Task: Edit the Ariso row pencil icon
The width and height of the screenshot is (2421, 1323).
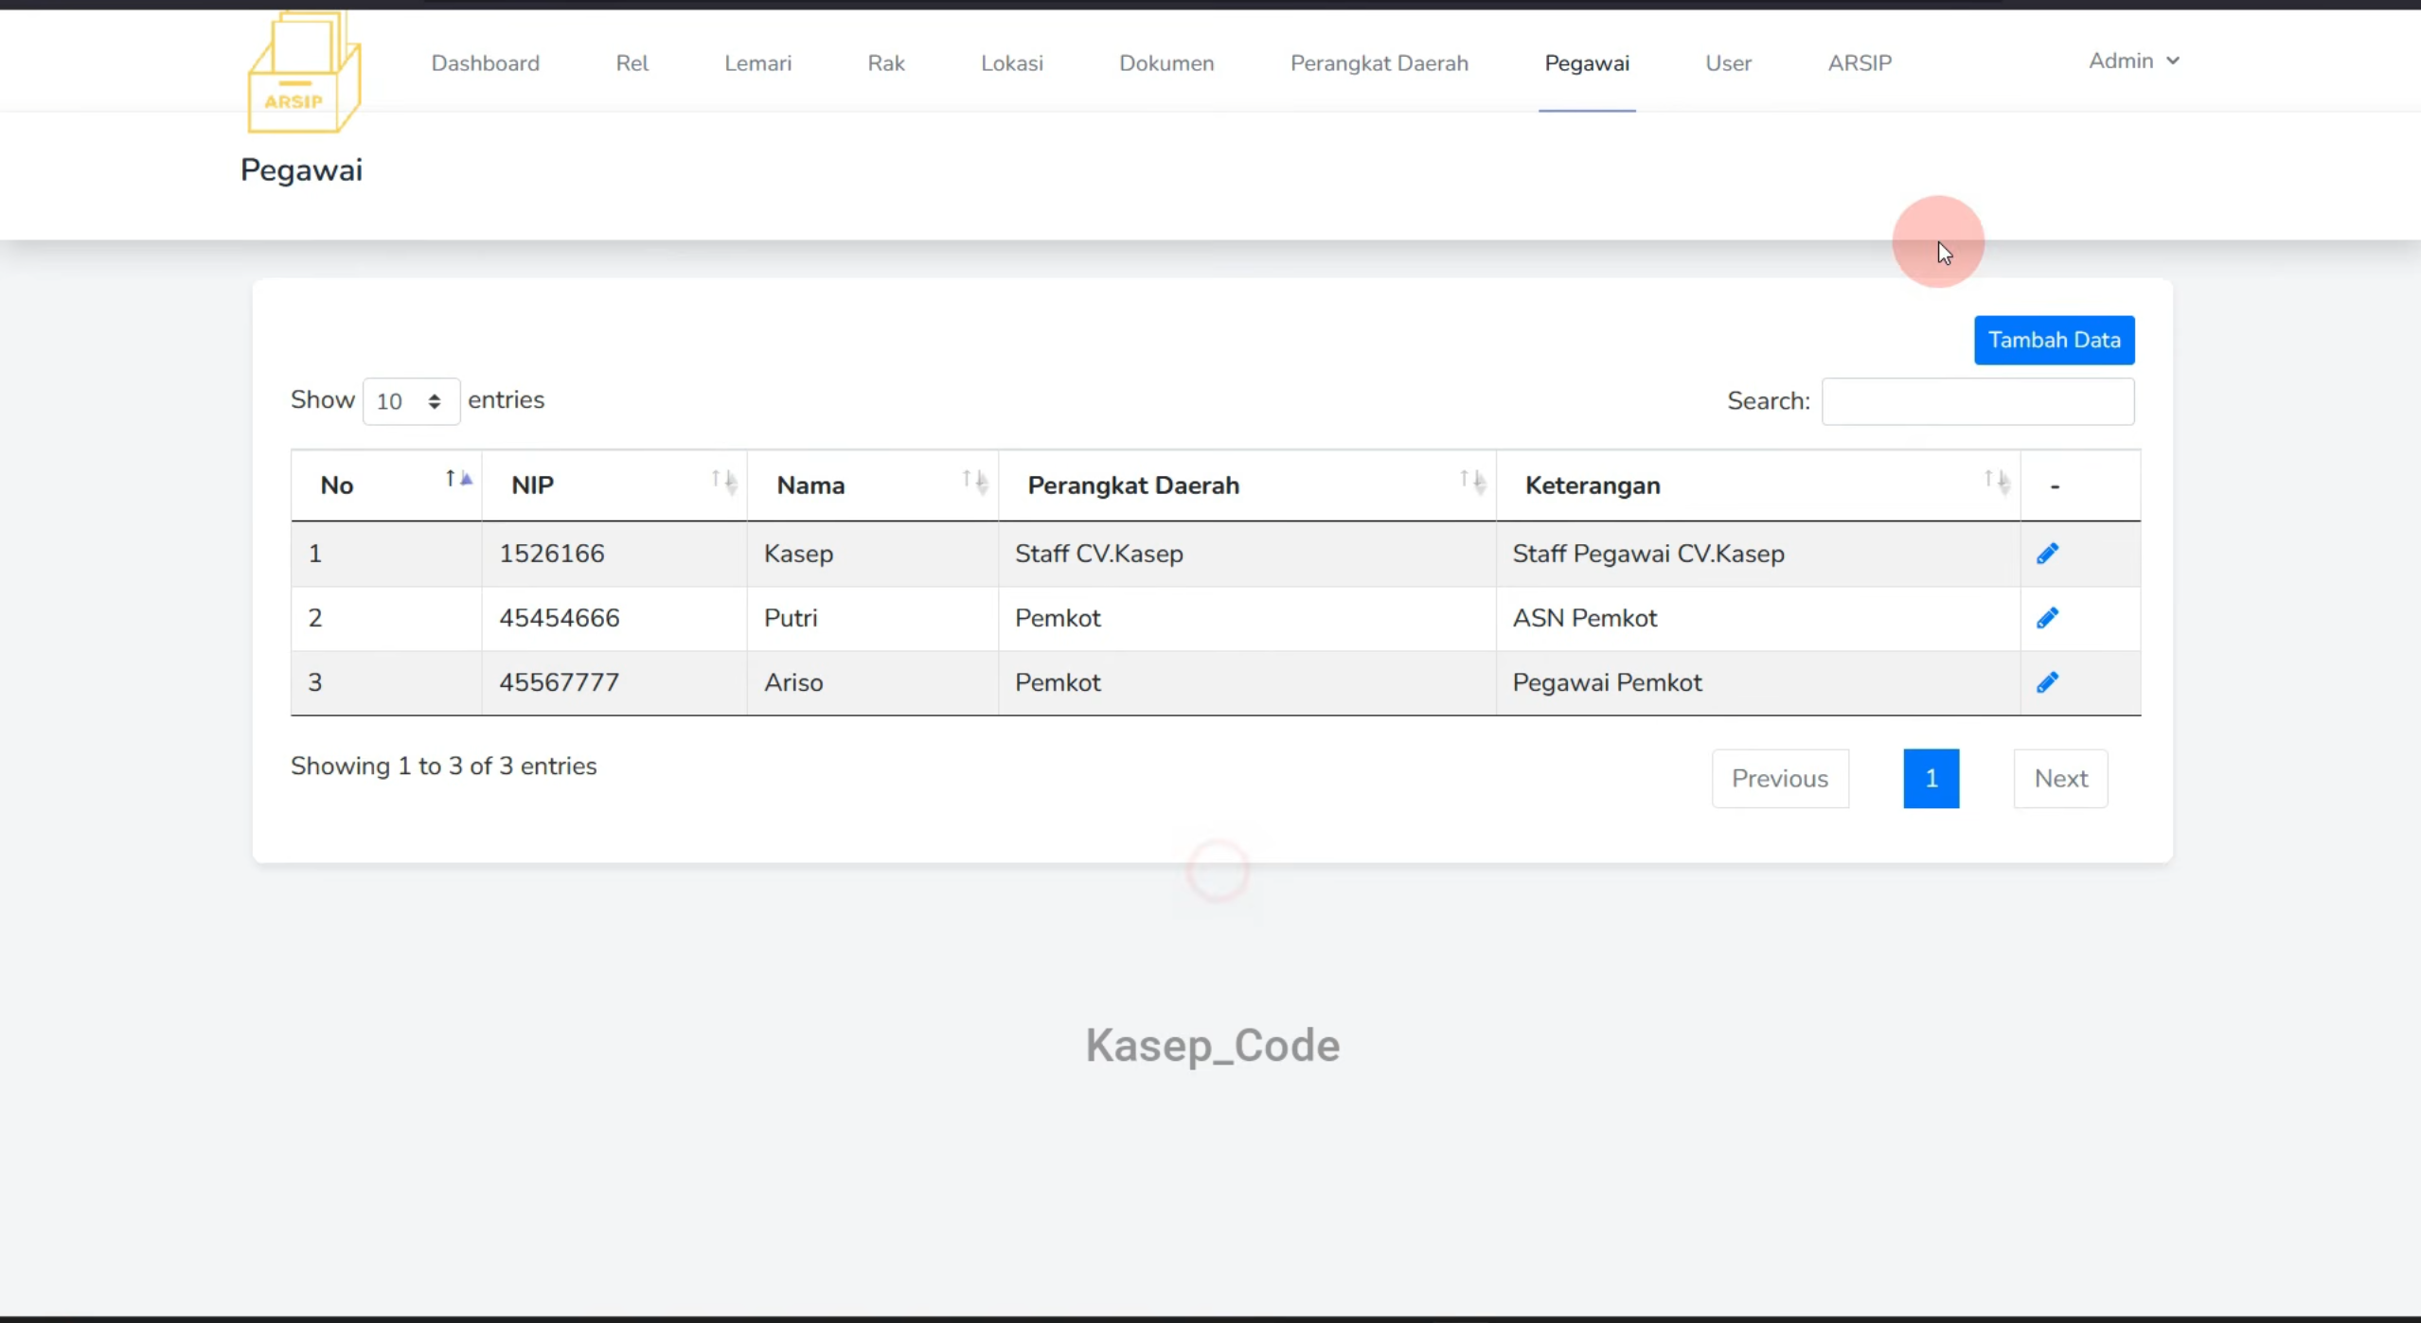Action: 2047,682
